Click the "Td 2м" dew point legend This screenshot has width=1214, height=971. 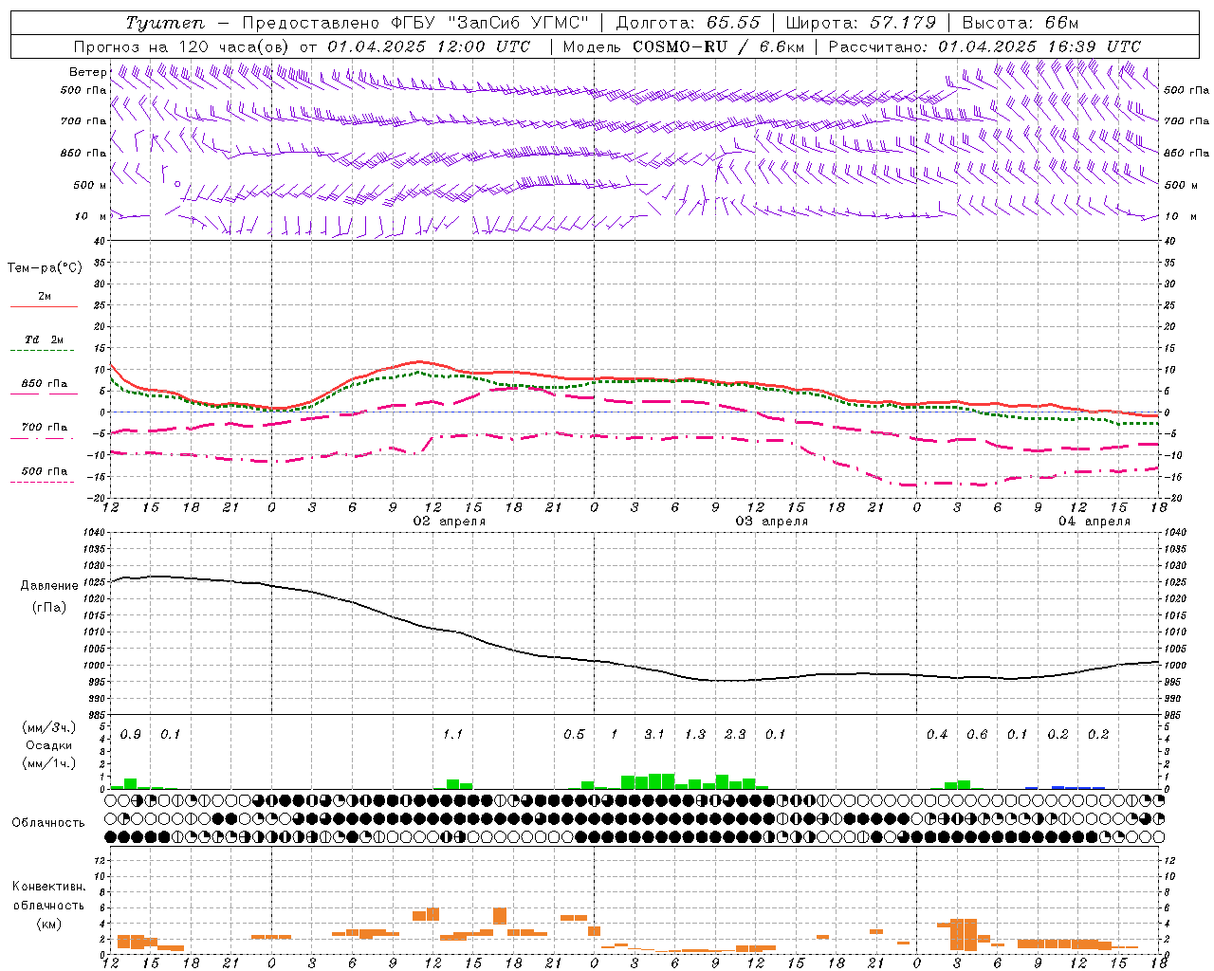(x=45, y=339)
